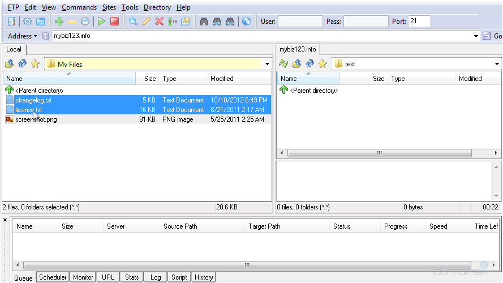The width and height of the screenshot is (503, 283).
Task: Open the Tools menu
Action: [x=130, y=7]
